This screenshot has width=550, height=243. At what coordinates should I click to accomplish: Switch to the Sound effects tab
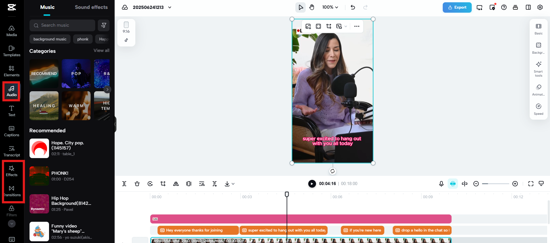click(x=91, y=7)
